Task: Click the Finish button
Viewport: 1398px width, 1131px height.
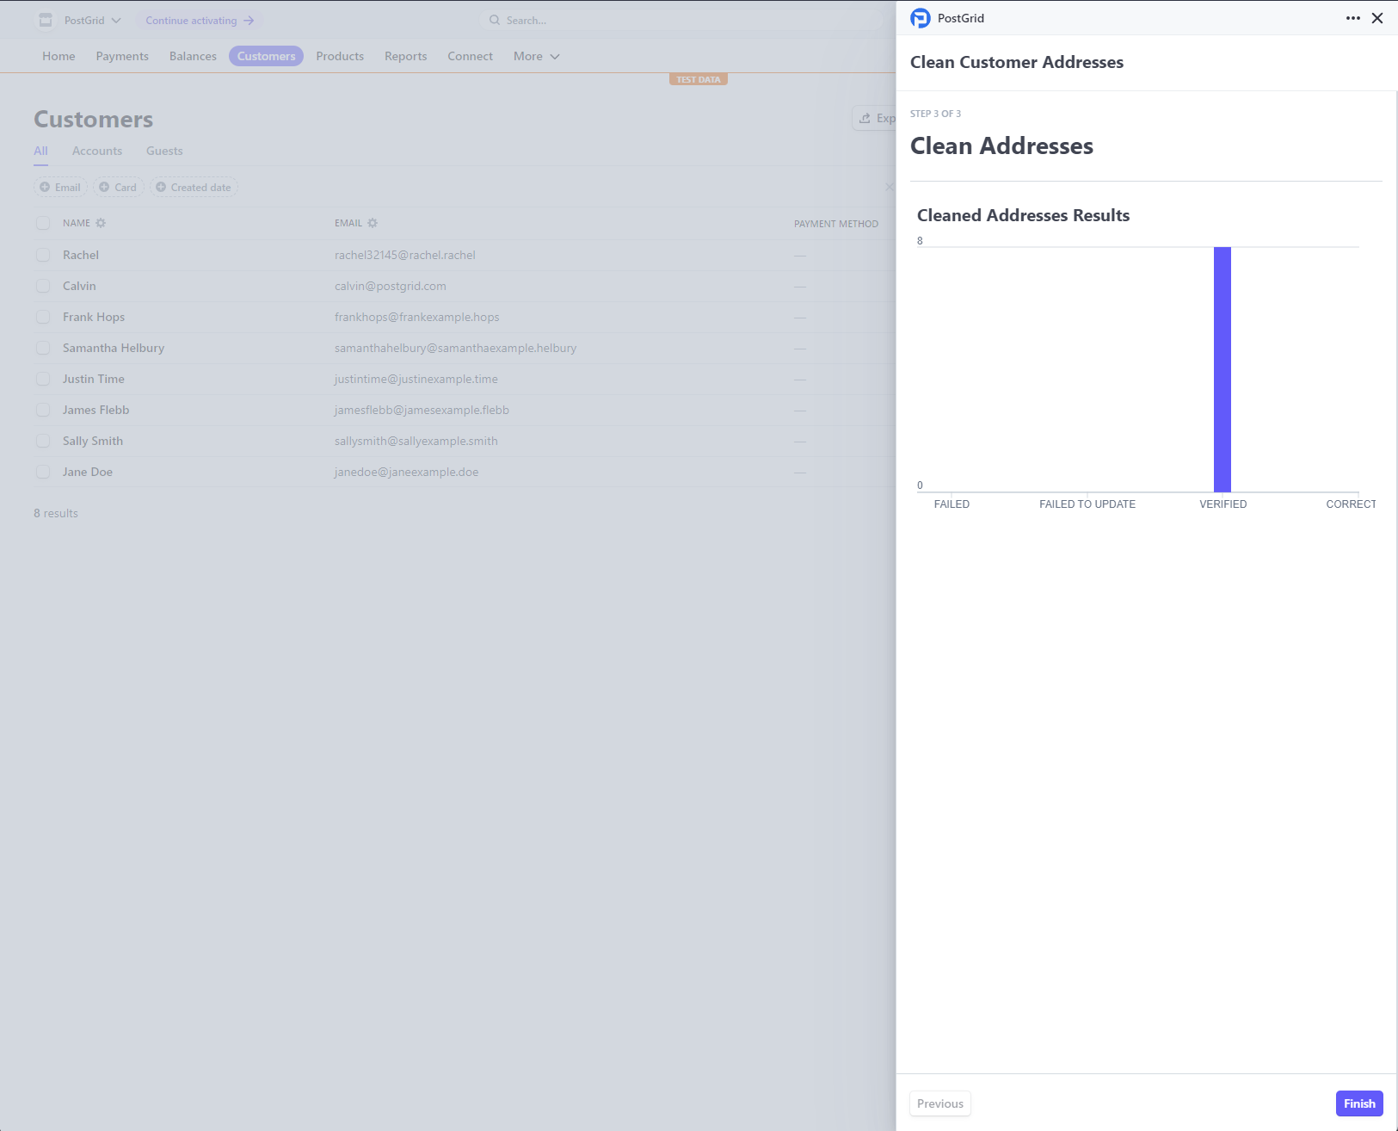Action: (x=1359, y=1103)
